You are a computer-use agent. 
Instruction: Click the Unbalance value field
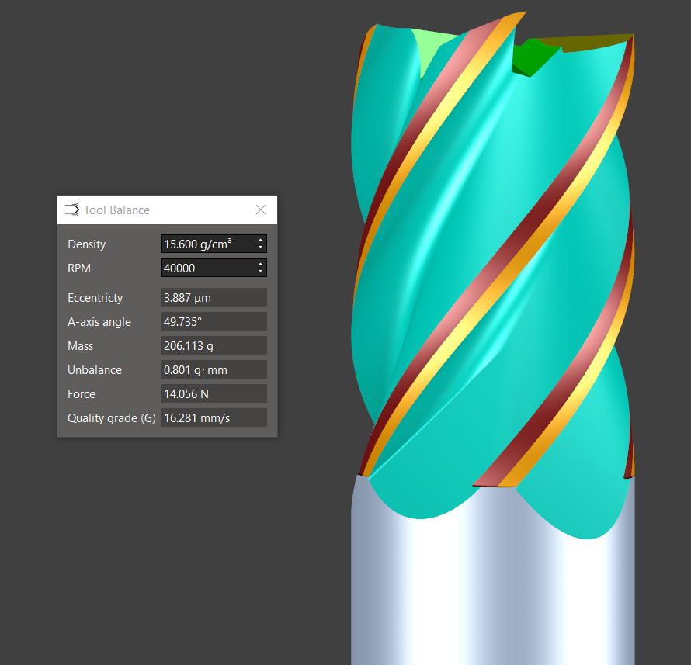pyautogui.click(x=214, y=370)
